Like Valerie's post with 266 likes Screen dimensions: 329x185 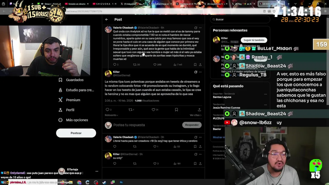(157, 64)
